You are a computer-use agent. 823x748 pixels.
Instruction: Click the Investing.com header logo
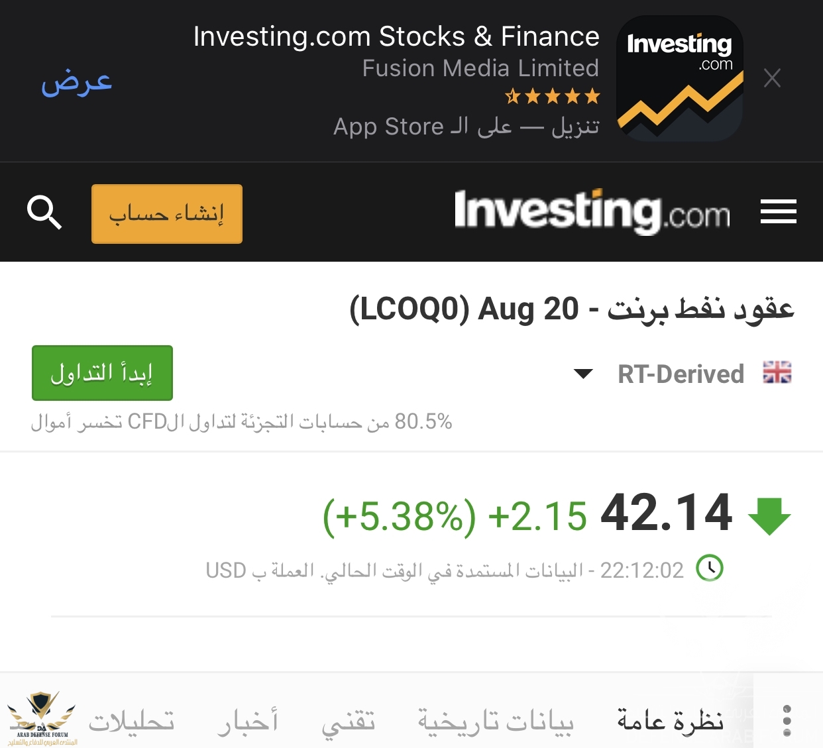tap(592, 212)
